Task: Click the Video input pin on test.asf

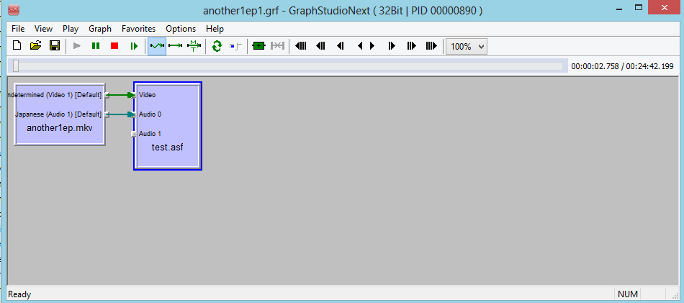Action: click(x=134, y=95)
